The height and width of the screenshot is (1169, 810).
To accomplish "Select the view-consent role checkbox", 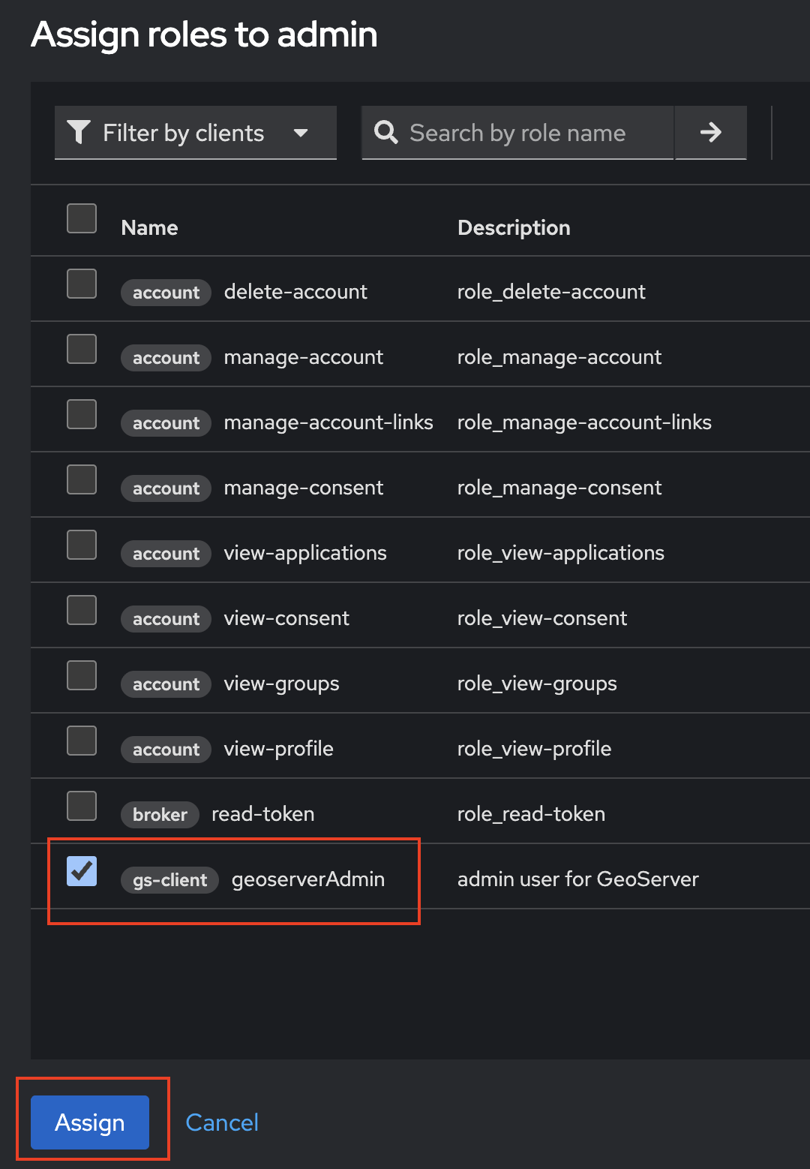I will click(82, 610).
